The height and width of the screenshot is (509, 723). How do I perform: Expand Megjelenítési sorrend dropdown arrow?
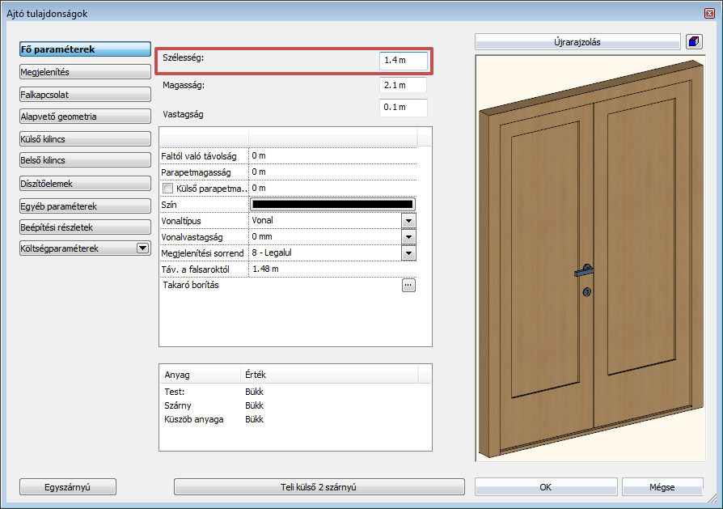click(408, 253)
